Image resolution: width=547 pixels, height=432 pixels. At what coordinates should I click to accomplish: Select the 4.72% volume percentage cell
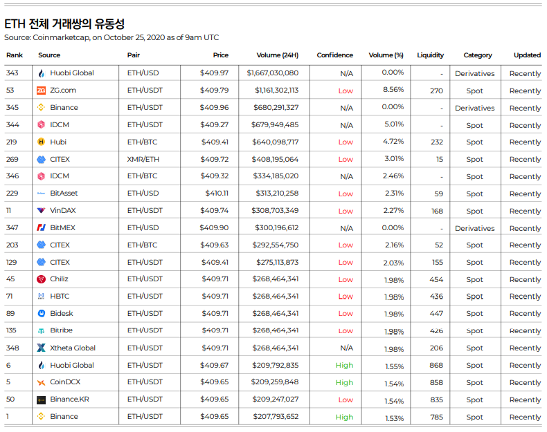pos(393,142)
